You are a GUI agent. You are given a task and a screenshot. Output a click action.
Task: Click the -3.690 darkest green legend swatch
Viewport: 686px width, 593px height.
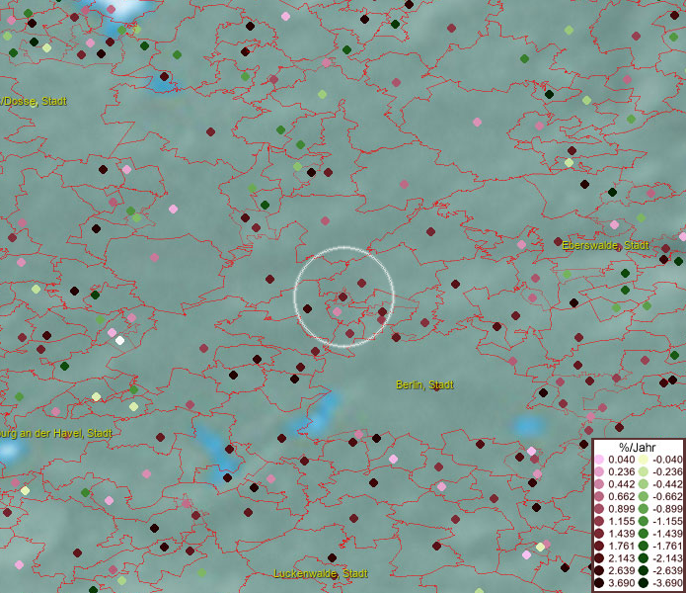point(644,583)
